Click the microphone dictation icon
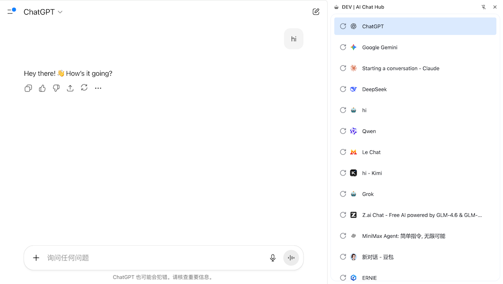The height and width of the screenshot is (284, 503). click(273, 257)
